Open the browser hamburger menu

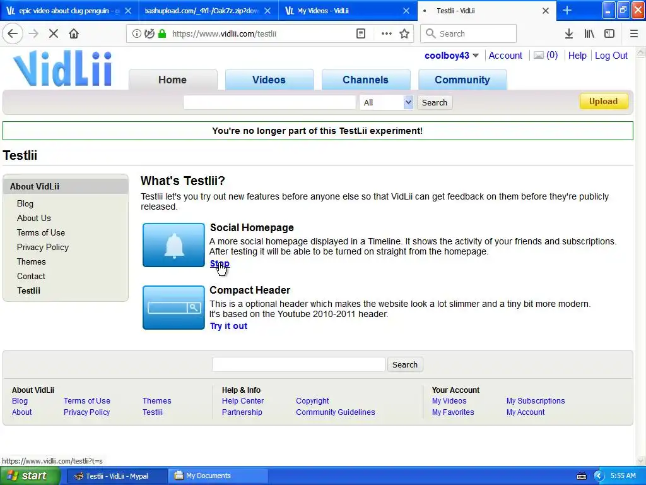pos(634,33)
